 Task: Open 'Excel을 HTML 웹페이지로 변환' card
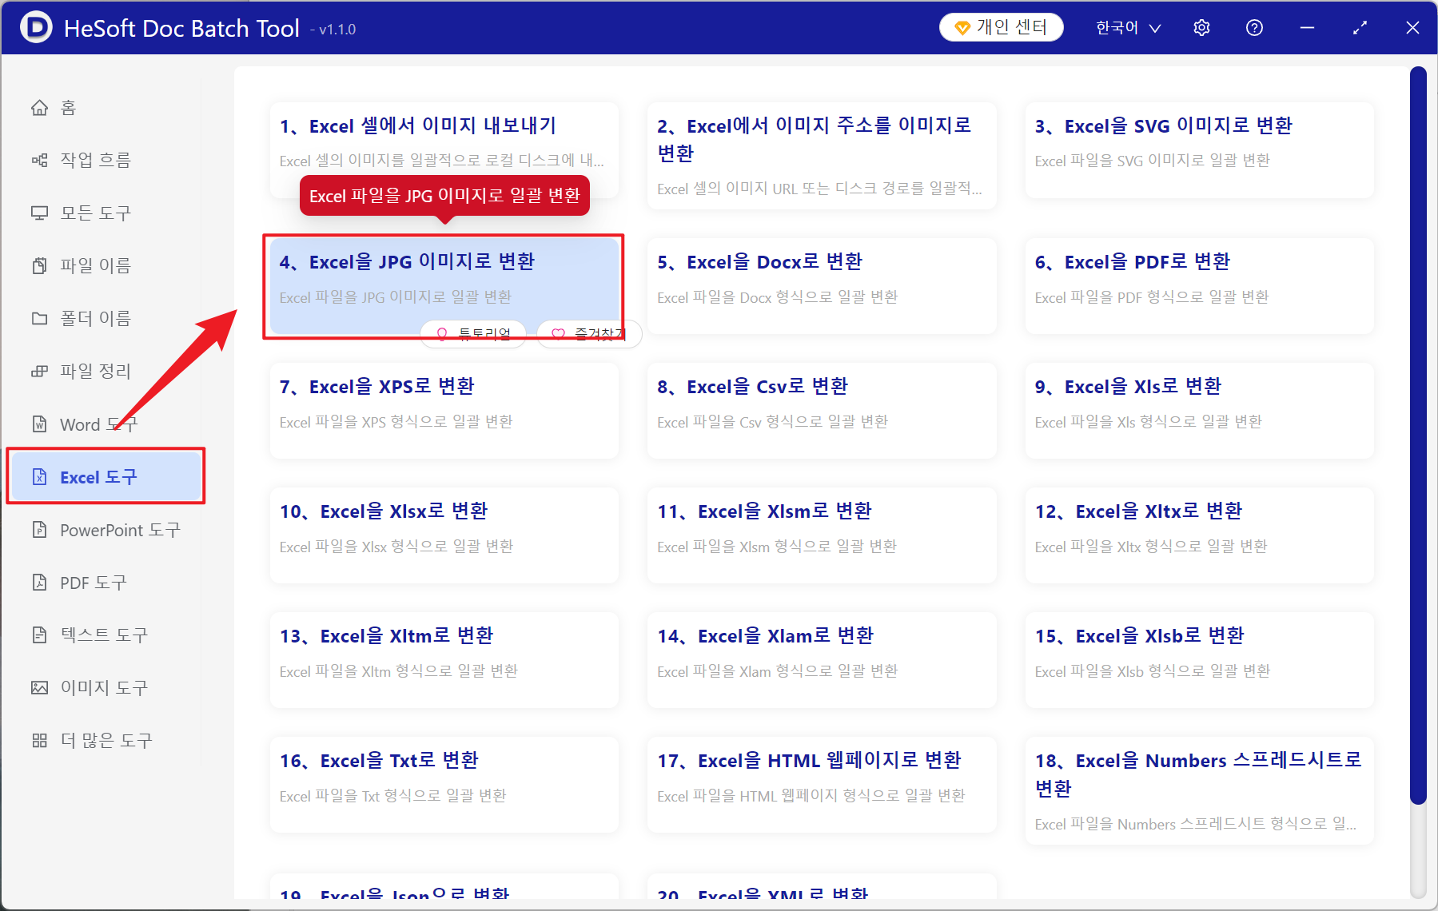click(x=822, y=785)
